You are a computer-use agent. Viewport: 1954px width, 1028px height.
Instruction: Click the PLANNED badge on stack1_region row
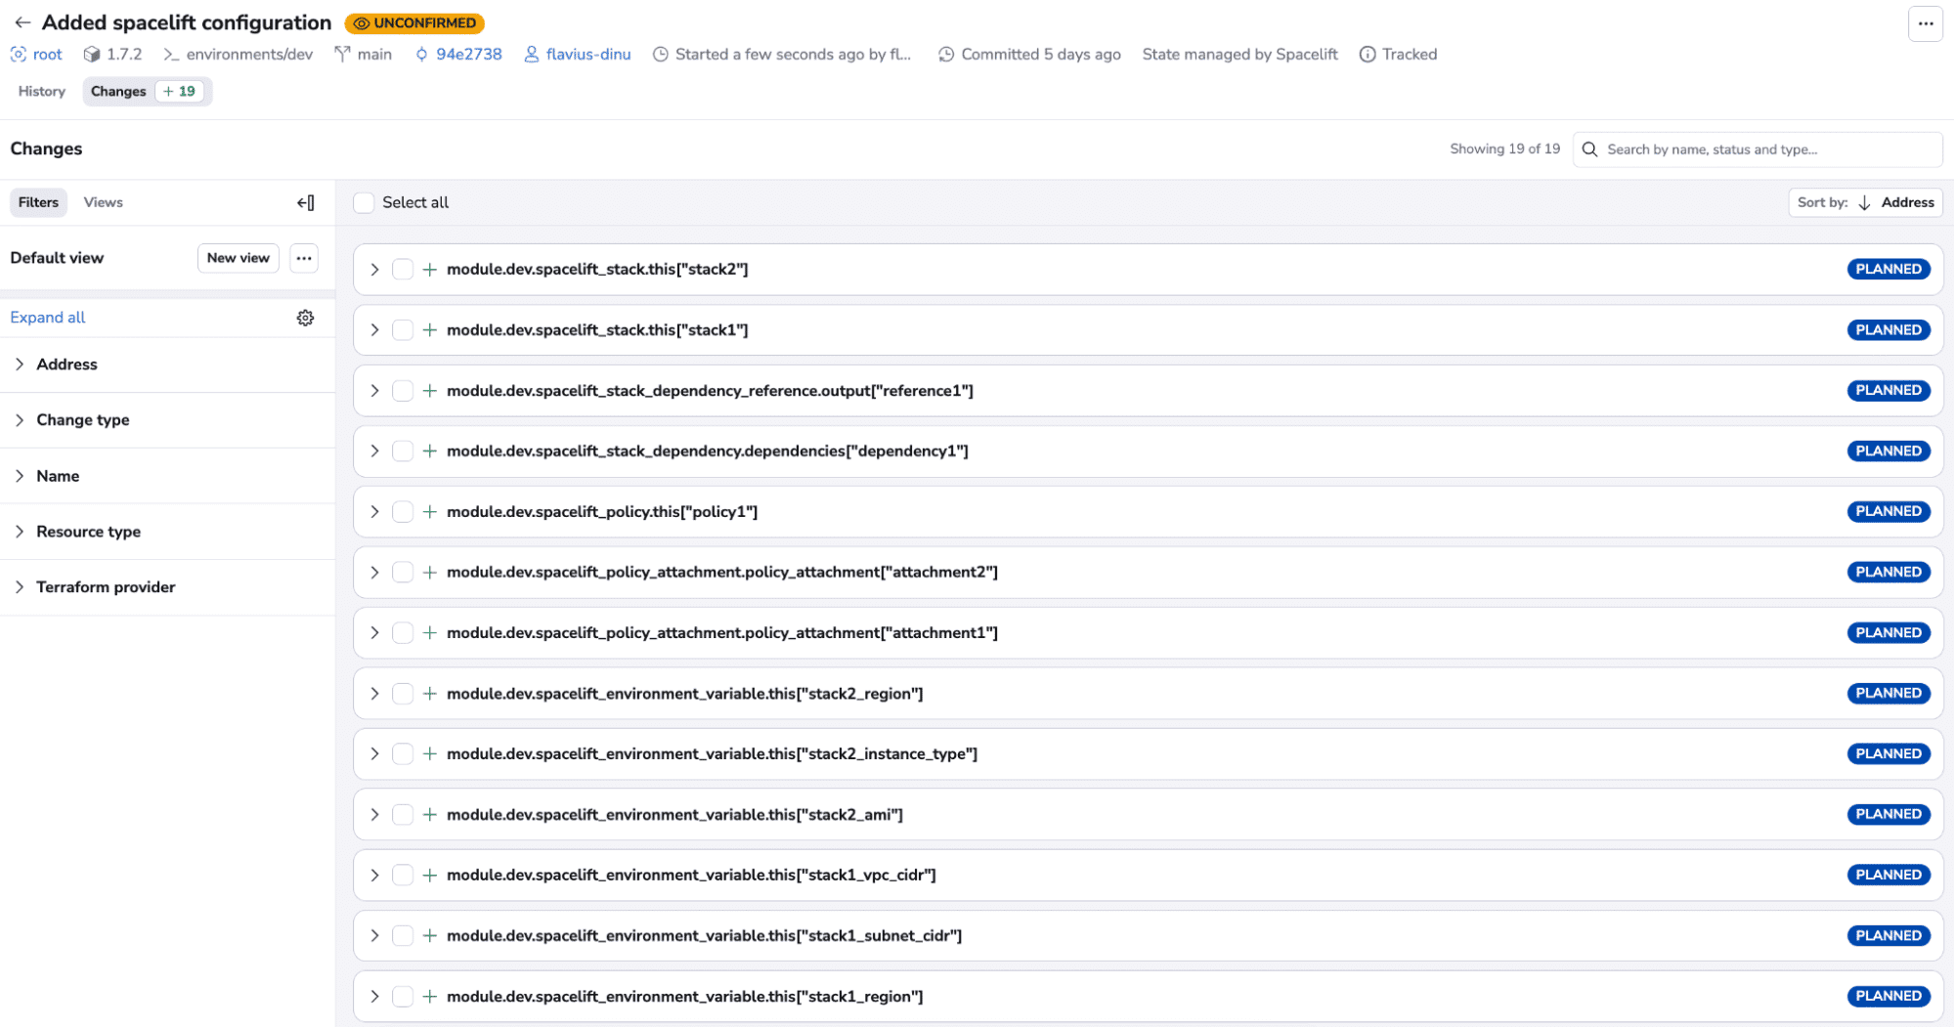pyautogui.click(x=1889, y=997)
